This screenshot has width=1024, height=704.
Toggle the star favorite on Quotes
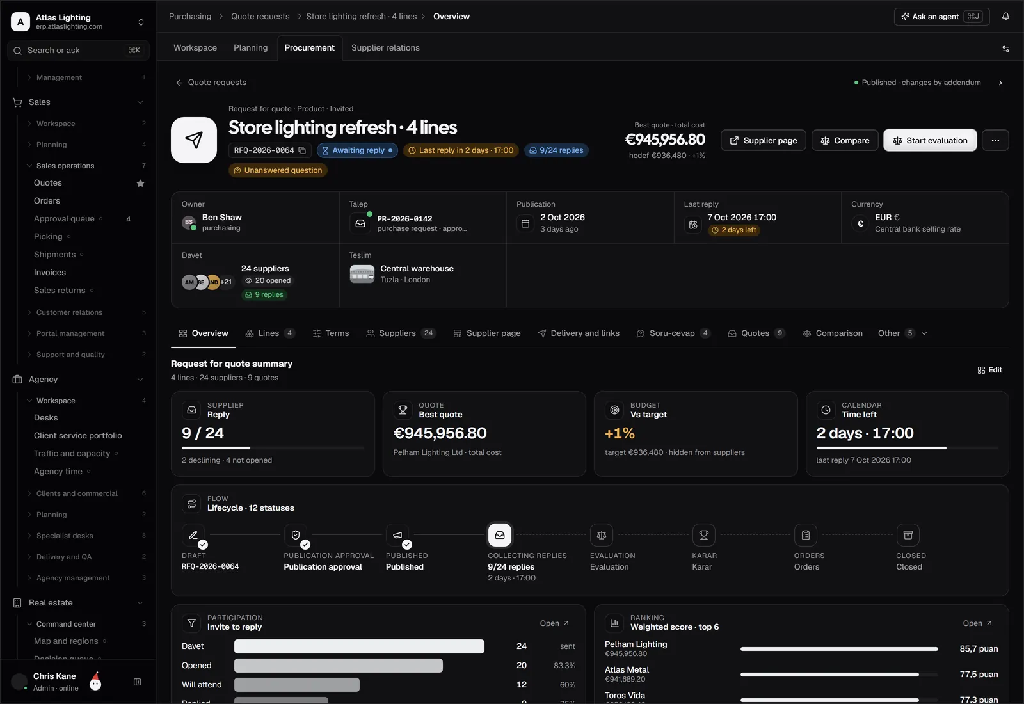(141, 183)
